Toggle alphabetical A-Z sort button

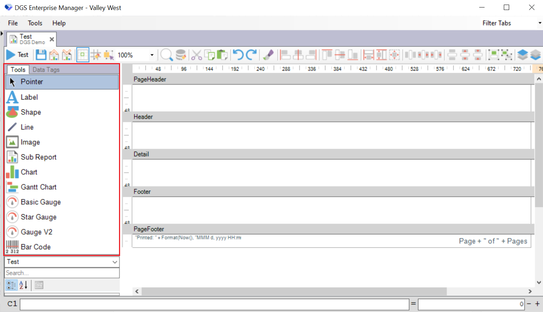pos(24,285)
